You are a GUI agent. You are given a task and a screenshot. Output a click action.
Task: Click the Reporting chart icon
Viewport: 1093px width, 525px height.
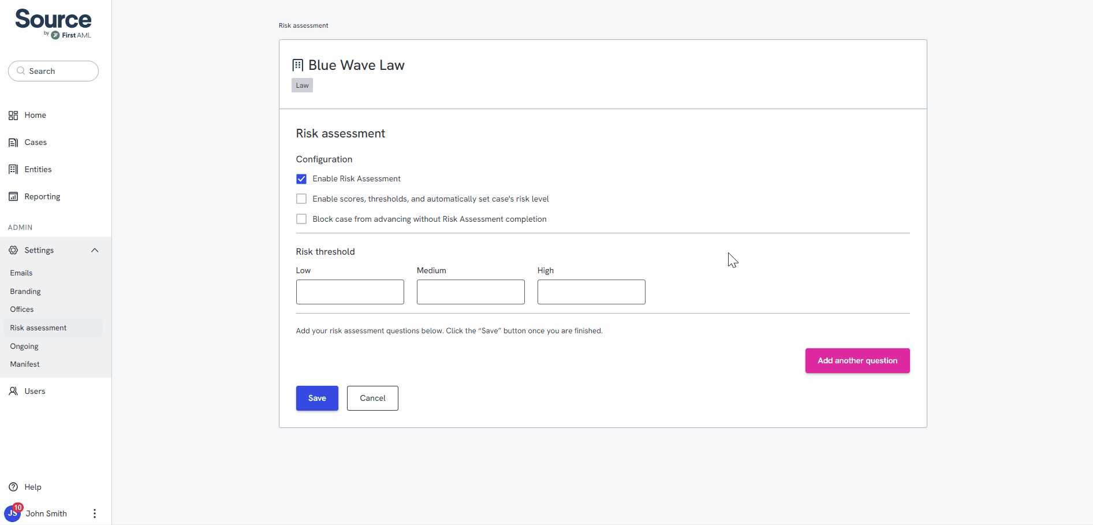tap(13, 196)
